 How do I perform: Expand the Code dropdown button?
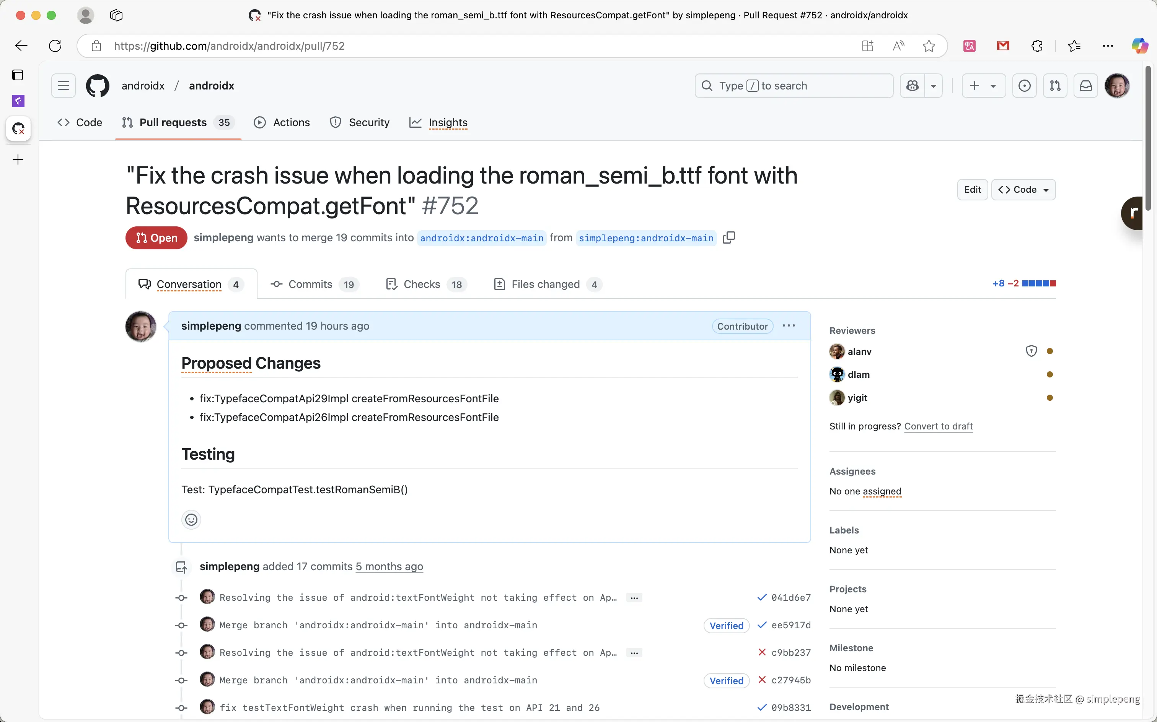pos(1023,190)
